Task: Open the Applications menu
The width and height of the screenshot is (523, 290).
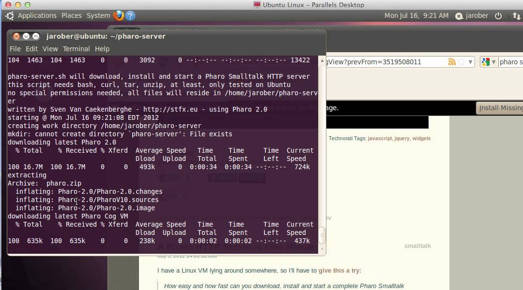Action: click(37, 15)
